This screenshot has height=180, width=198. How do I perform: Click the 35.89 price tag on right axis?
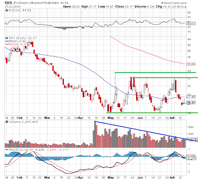191,64
